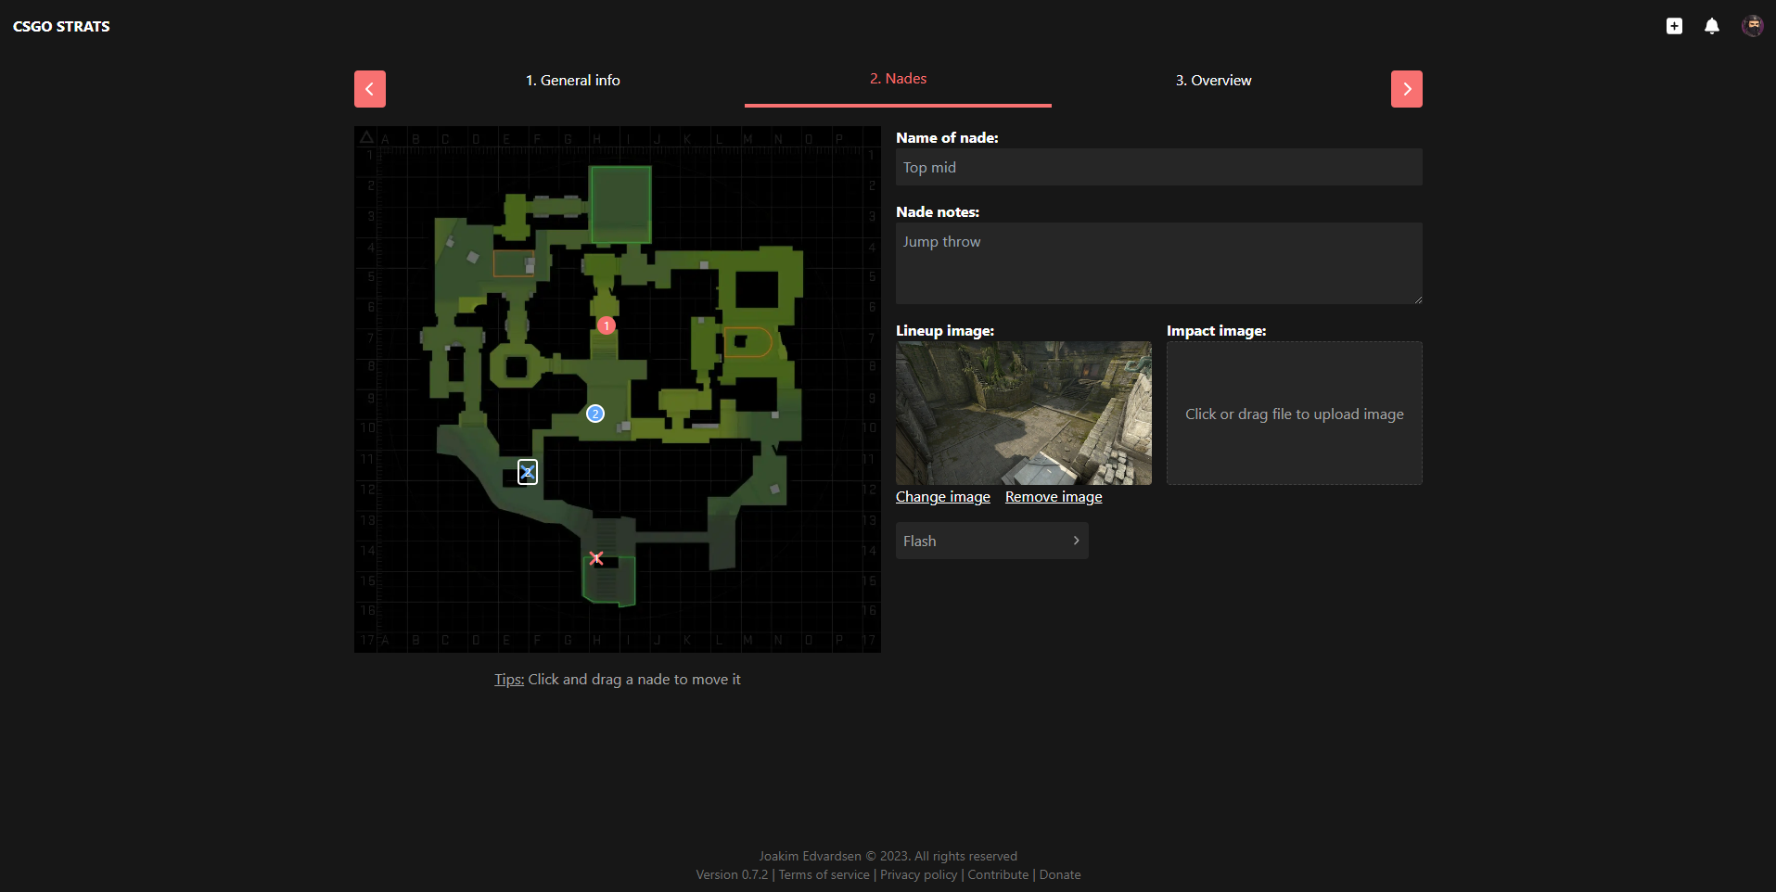Click Remove image link
Image resolution: width=1776 pixels, height=892 pixels.
point(1054,497)
